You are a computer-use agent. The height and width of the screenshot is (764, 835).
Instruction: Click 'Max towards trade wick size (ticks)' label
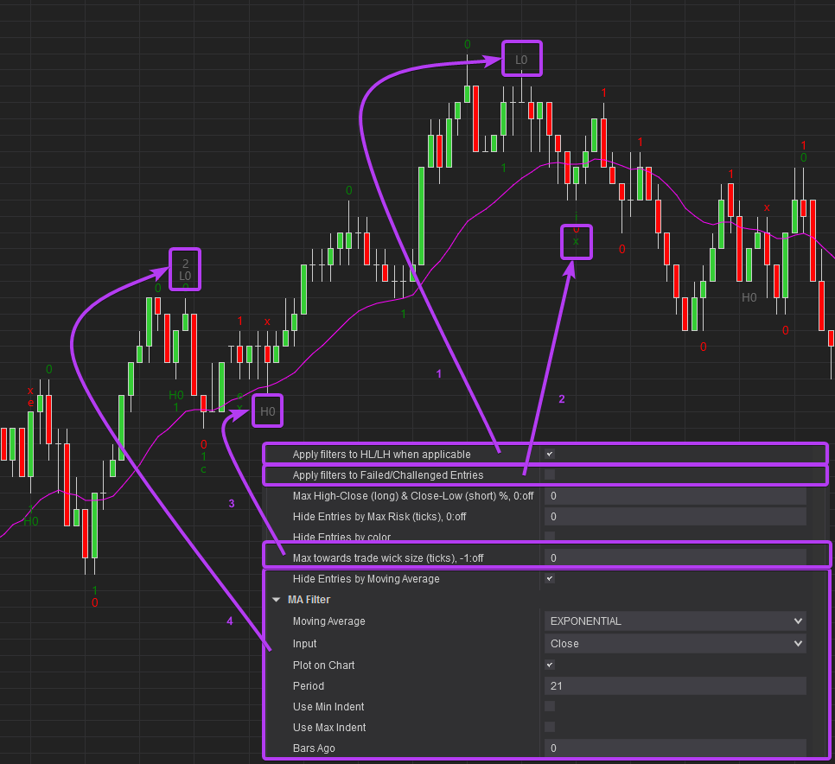click(x=388, y=558)
